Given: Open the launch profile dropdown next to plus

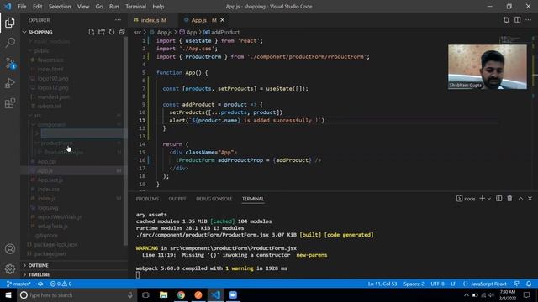Looking at the screenshot, I should pyautogui.click(x=489, y=199).
